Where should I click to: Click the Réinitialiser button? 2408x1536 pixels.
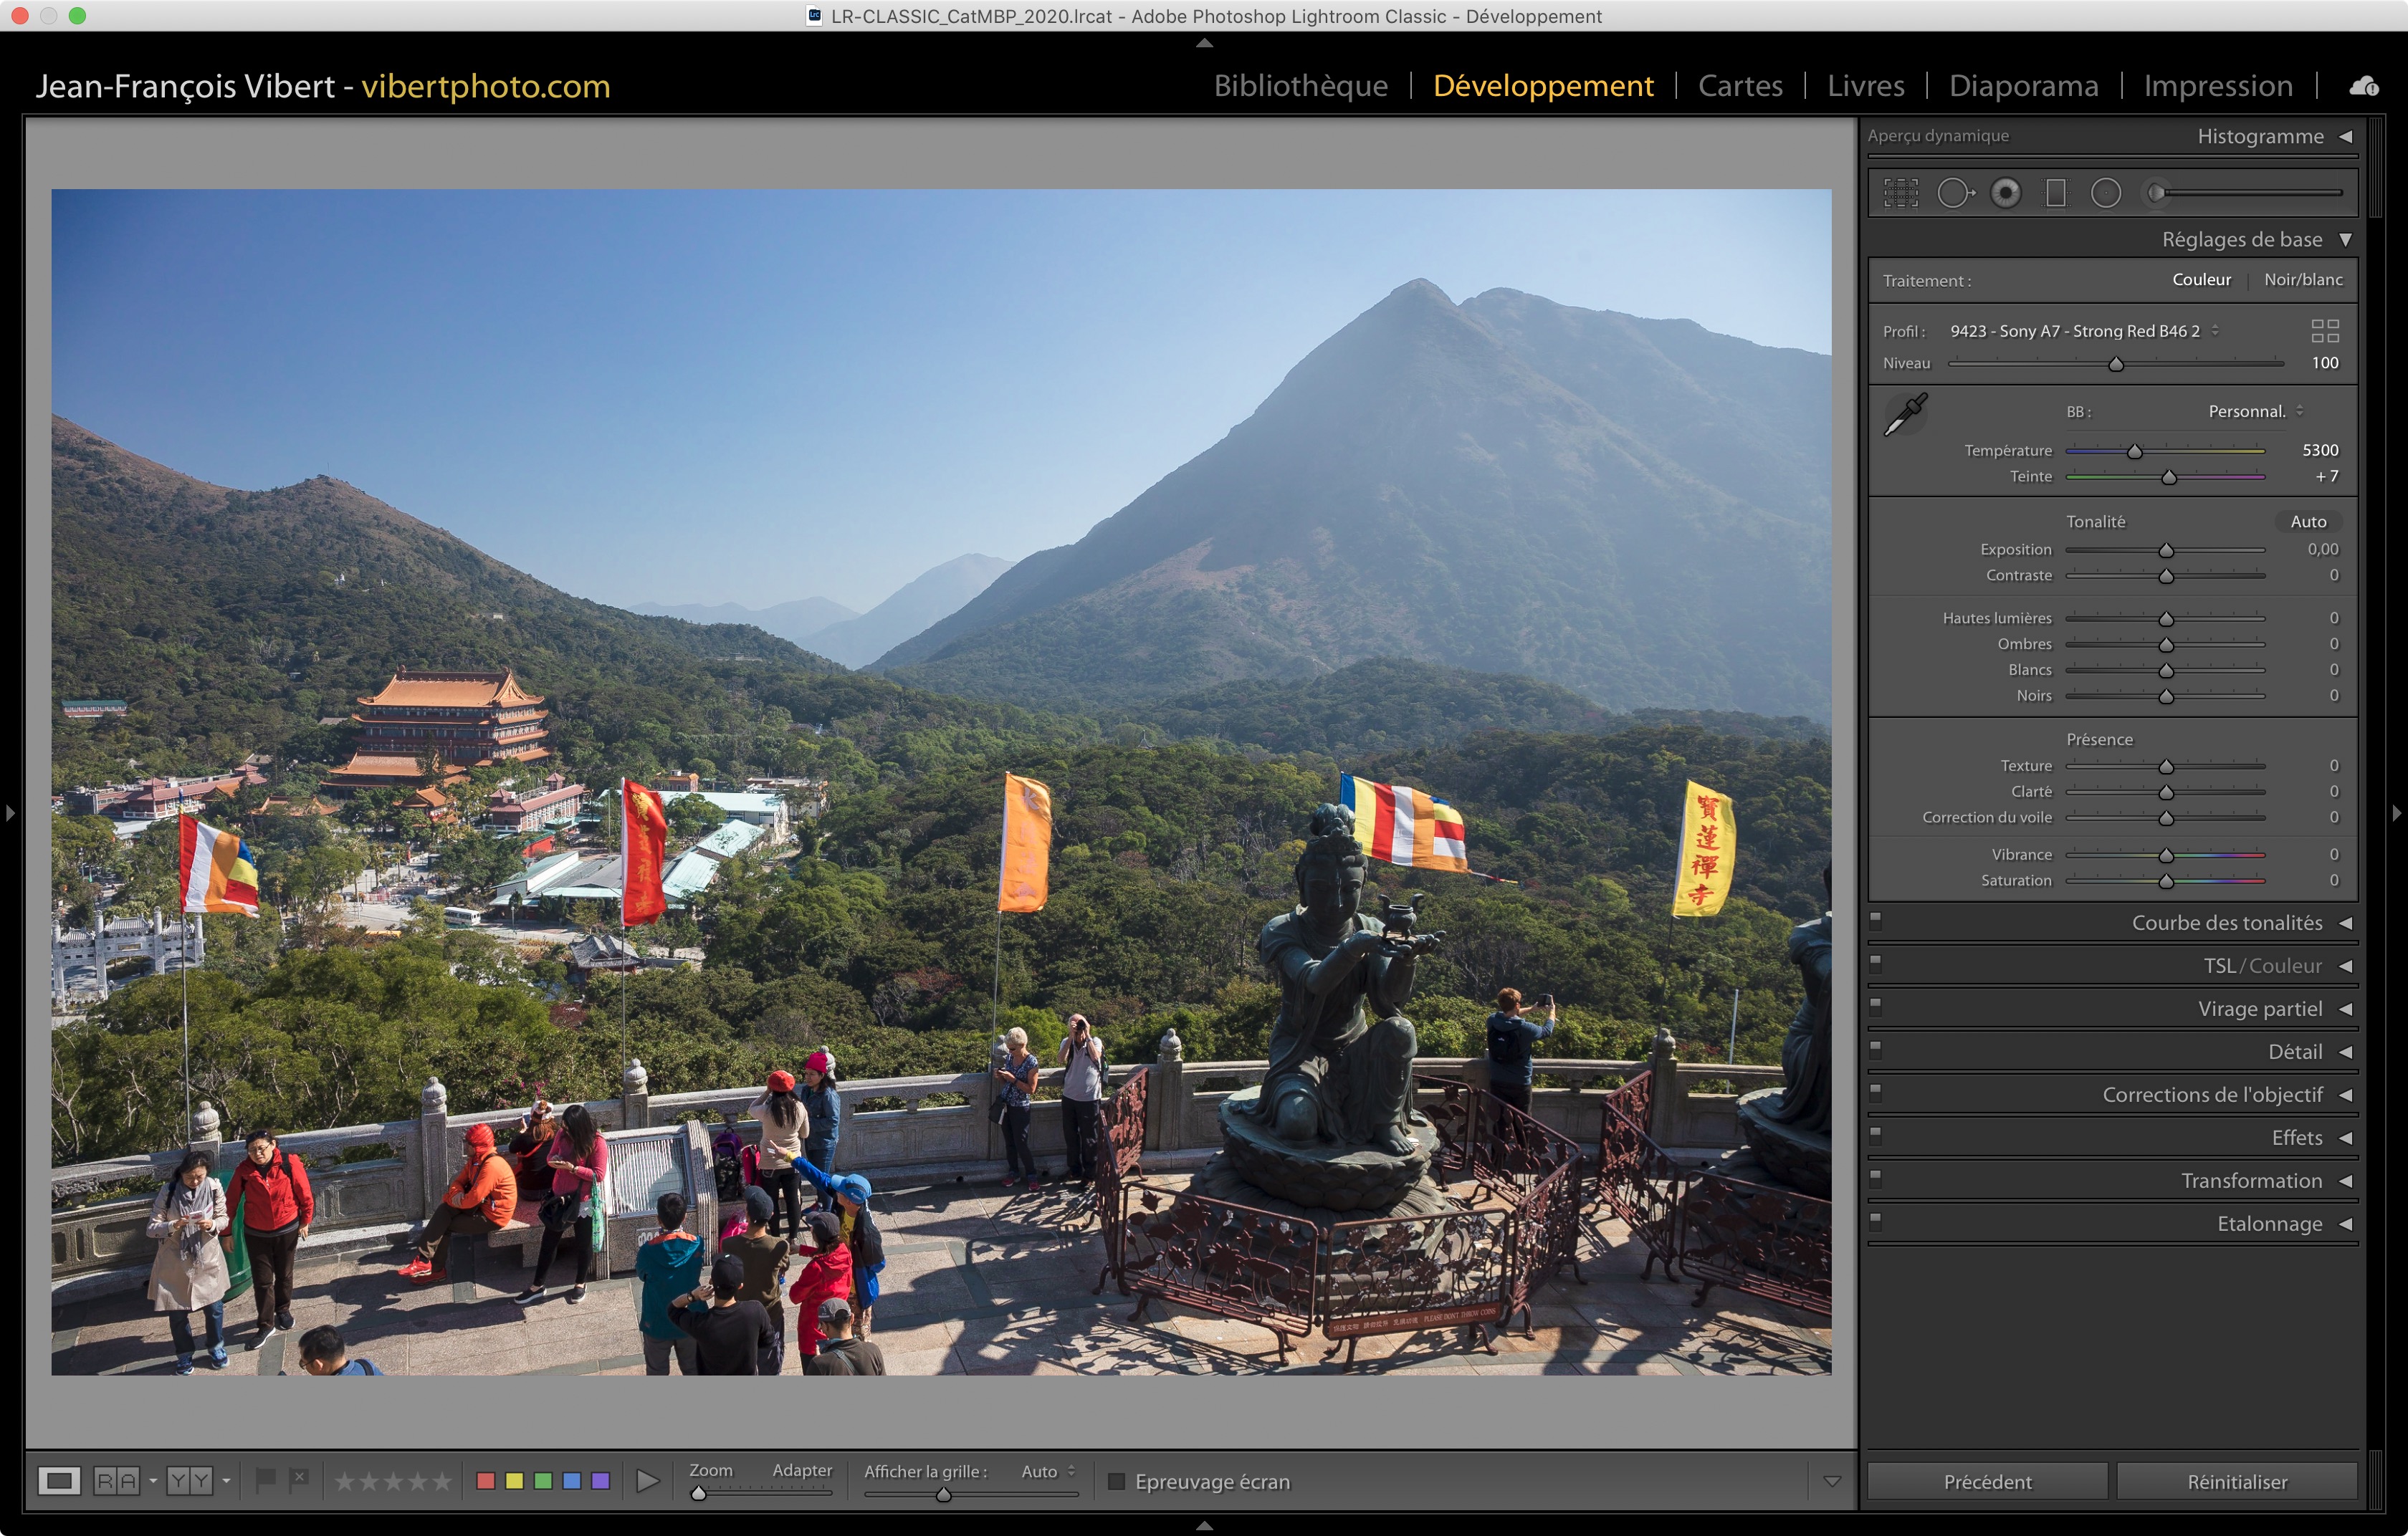(2237, 1481)
